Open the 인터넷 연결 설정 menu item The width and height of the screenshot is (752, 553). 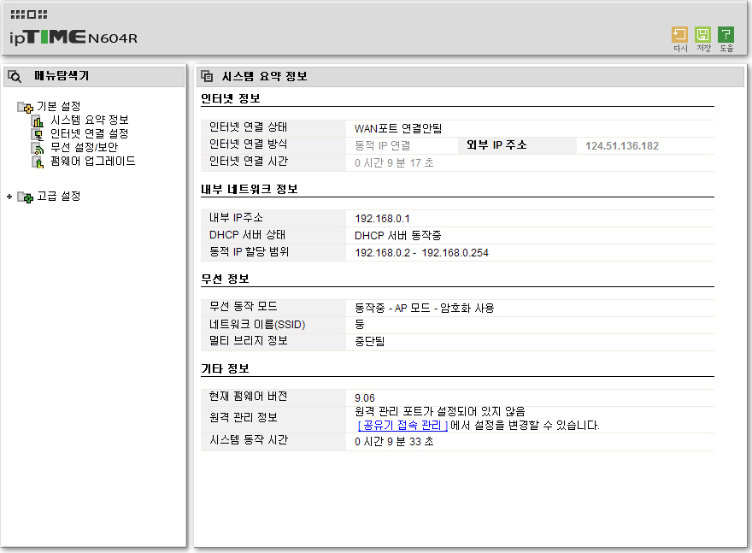[x=90, y=134]
